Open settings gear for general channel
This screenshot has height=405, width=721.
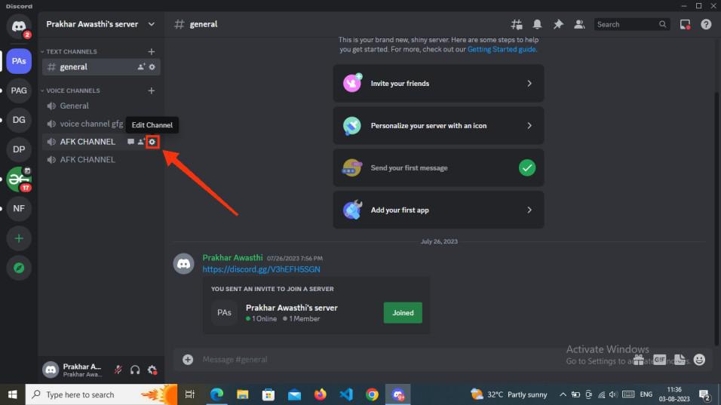[152, 66]
